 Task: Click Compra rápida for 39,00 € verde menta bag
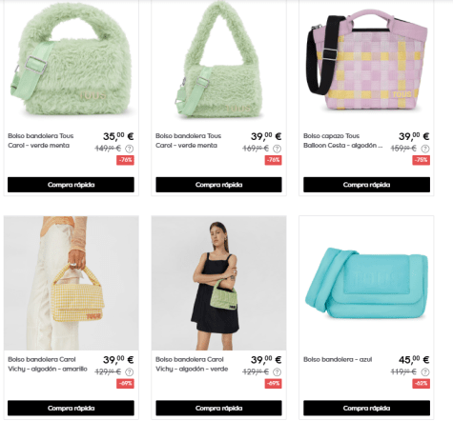click(218, 185)
